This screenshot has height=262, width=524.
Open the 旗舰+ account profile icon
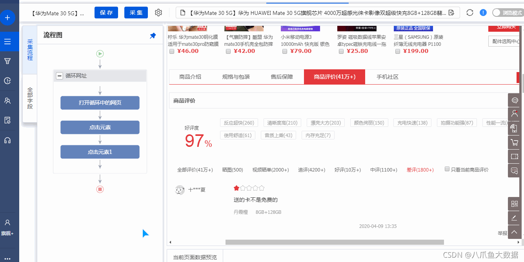(x=7, y=222)
